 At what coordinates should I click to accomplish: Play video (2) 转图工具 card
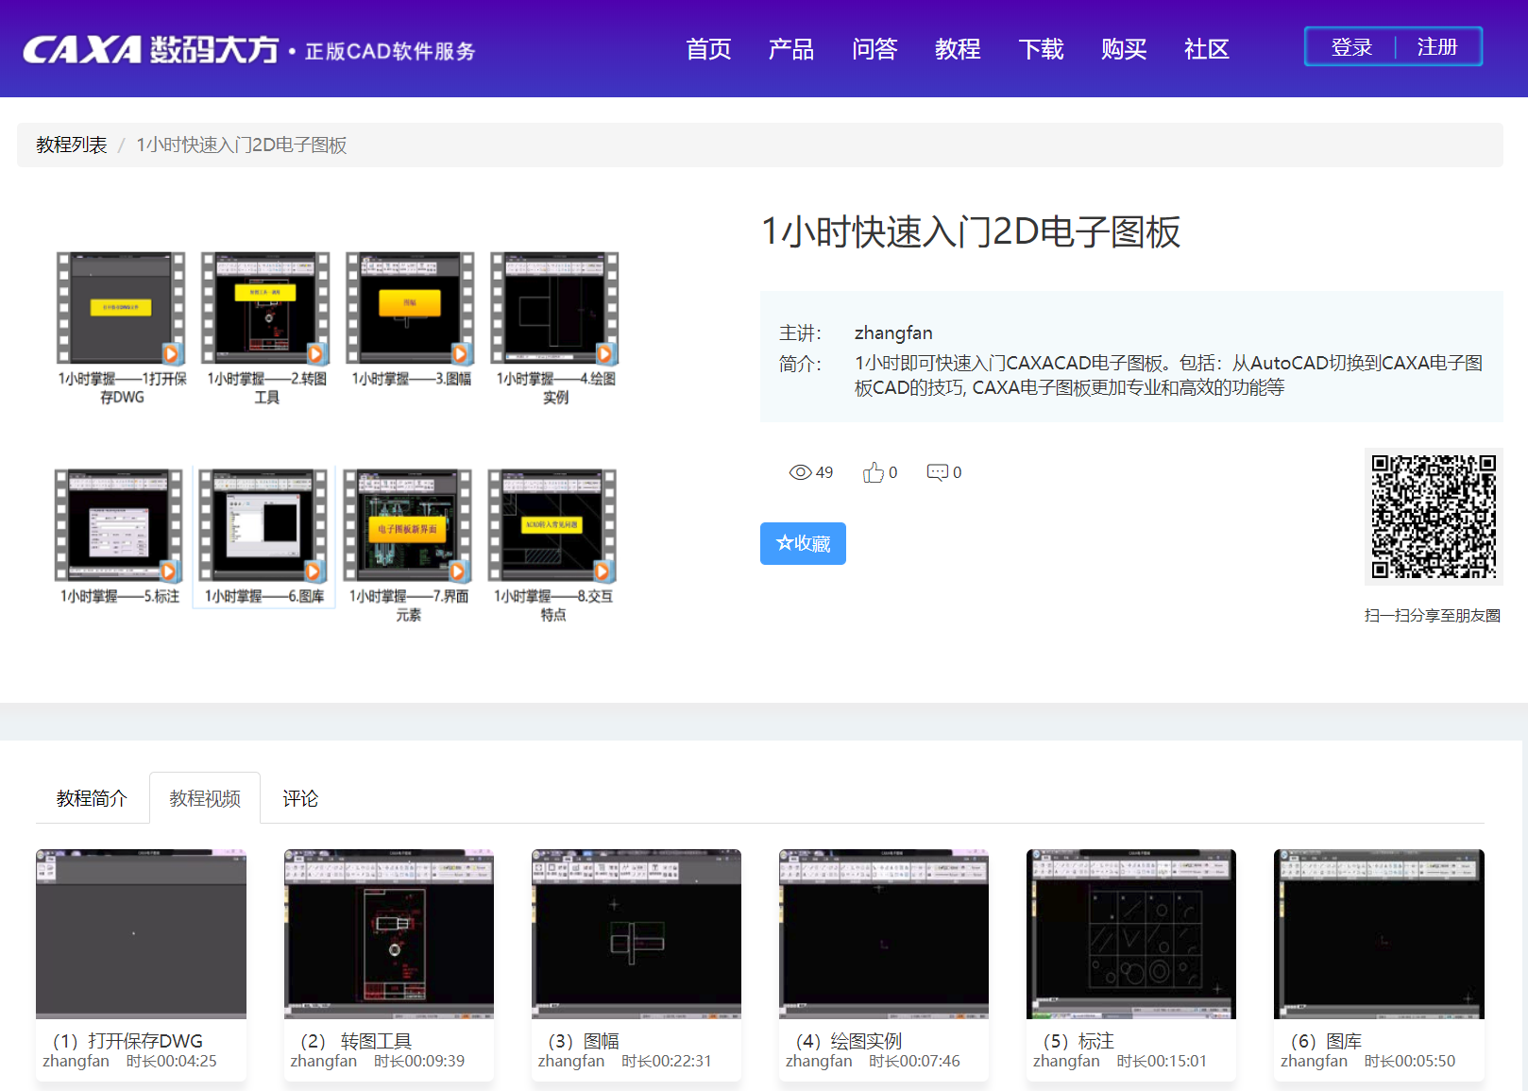(389, 963)
